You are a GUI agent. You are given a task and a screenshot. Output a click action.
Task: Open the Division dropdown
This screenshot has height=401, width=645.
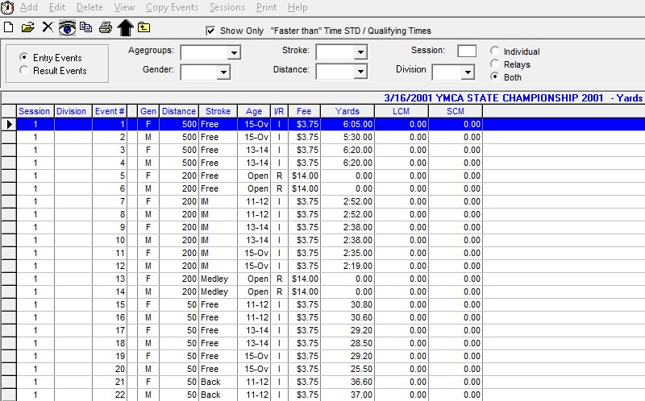[x=468, y=72]
